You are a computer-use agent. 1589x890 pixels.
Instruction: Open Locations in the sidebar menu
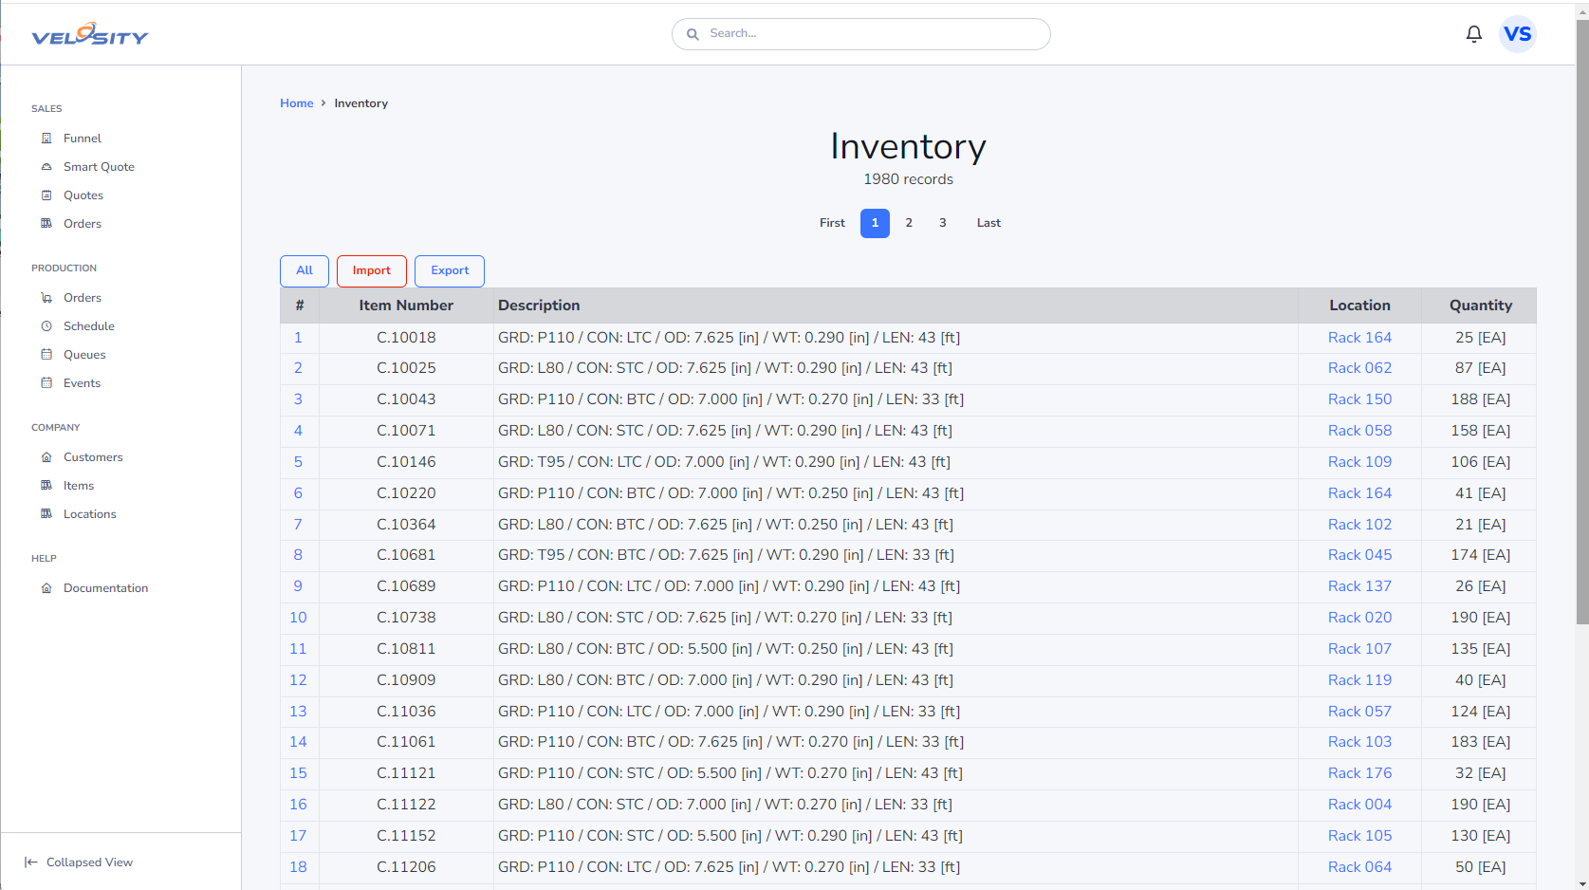coord(89,514)
